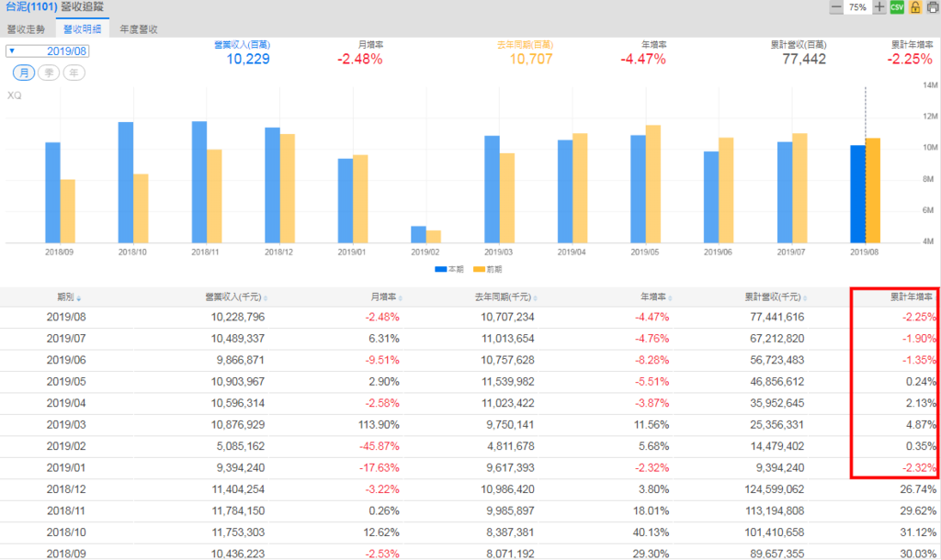Export data using the CSV icon
The height and width of the screenshot is (560, 941).
point(897,7)
